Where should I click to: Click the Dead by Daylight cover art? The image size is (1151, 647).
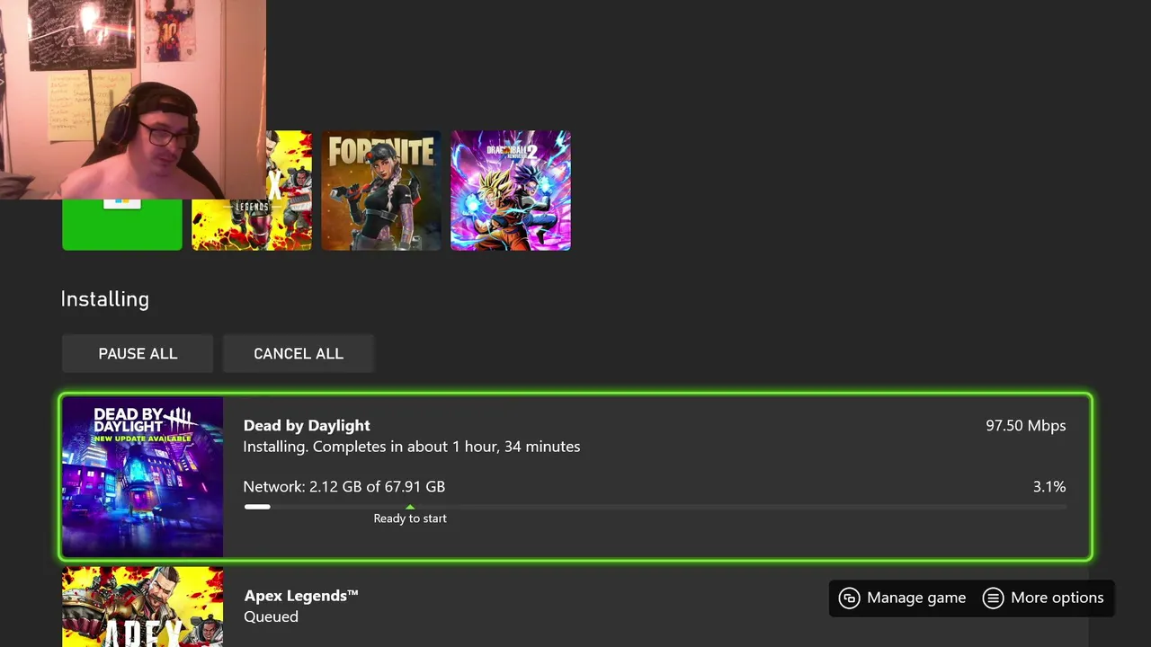coord(142,477)
